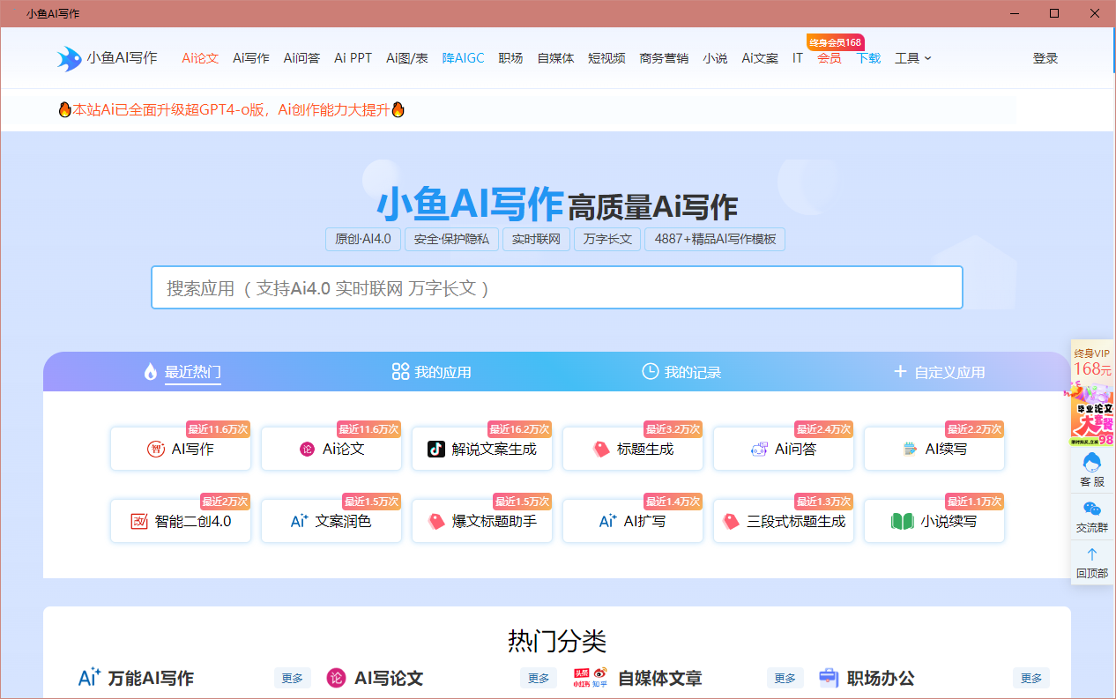Open 会员 membership navigation item
Viewport: 1116px width, 699px height.
tap(829, 58)
